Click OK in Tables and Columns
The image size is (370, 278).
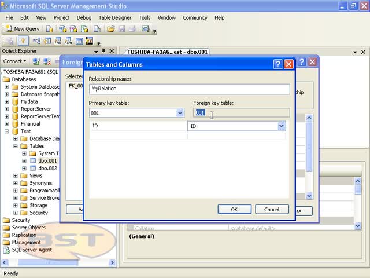[234, 210]
